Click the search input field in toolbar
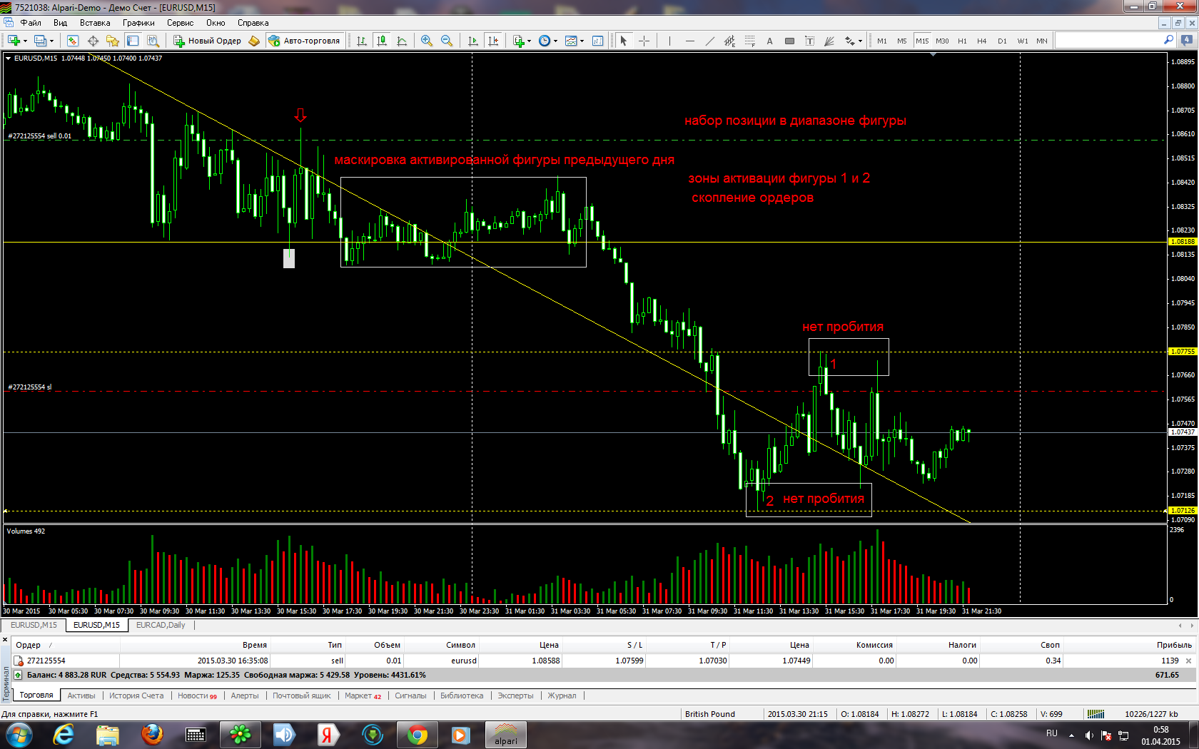The width and height of the screenshot is (1199, 749). 1108,41
